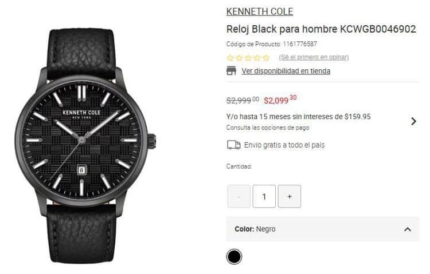Click 'Sé el primero en opinar' link

coord(314,57)
